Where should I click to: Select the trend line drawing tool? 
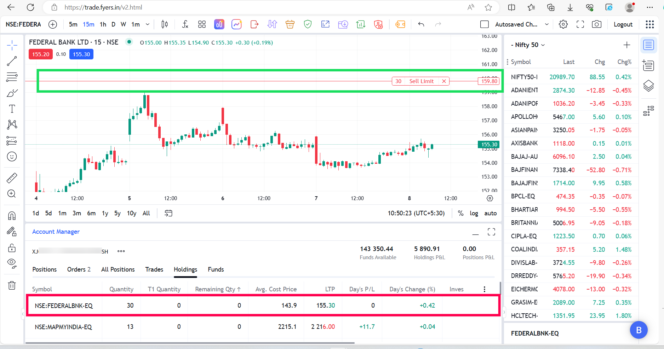[x=12, y=61]
